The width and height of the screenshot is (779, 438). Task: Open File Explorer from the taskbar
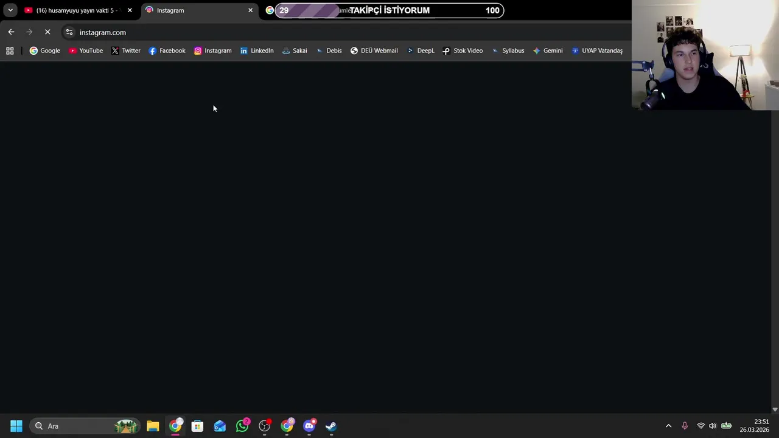point(153,426)
